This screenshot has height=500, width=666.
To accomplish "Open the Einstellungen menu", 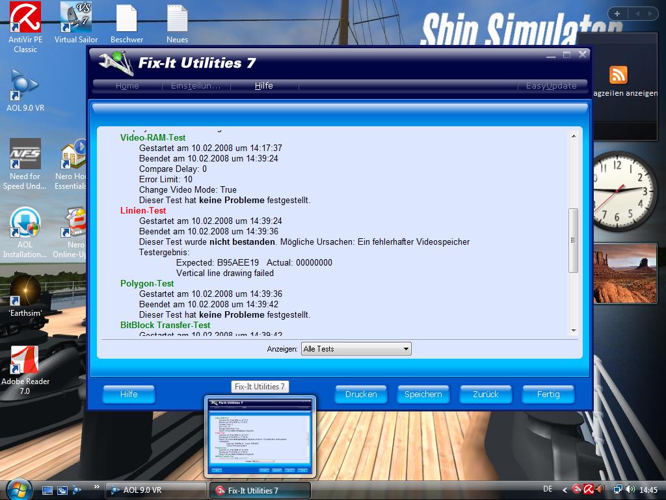I will coord(196,85).
